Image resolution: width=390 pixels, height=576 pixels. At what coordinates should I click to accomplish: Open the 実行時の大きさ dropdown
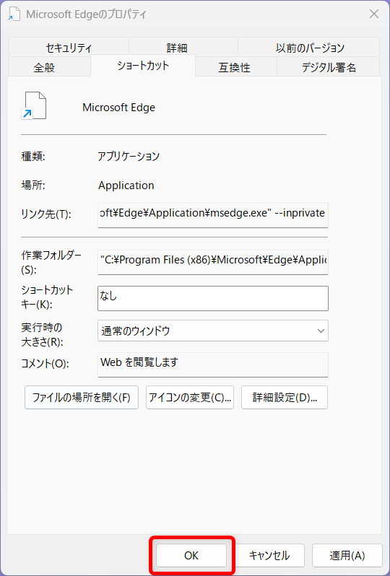point(213,331)
